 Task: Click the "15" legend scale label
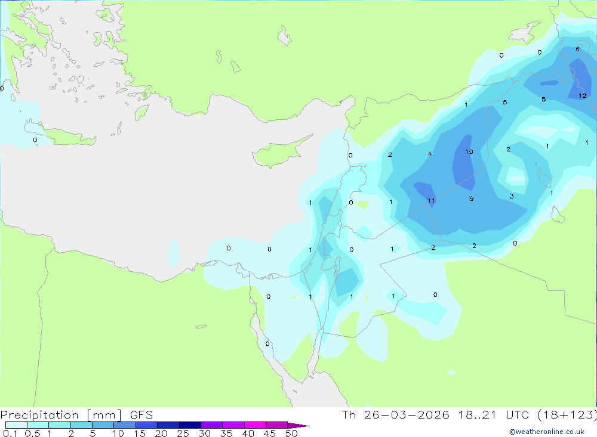[139, 433]
